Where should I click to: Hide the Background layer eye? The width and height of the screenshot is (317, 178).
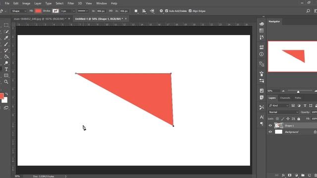pos(270,132)
